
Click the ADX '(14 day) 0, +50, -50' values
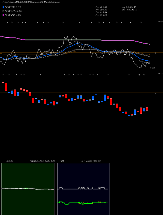pos(91,161)
